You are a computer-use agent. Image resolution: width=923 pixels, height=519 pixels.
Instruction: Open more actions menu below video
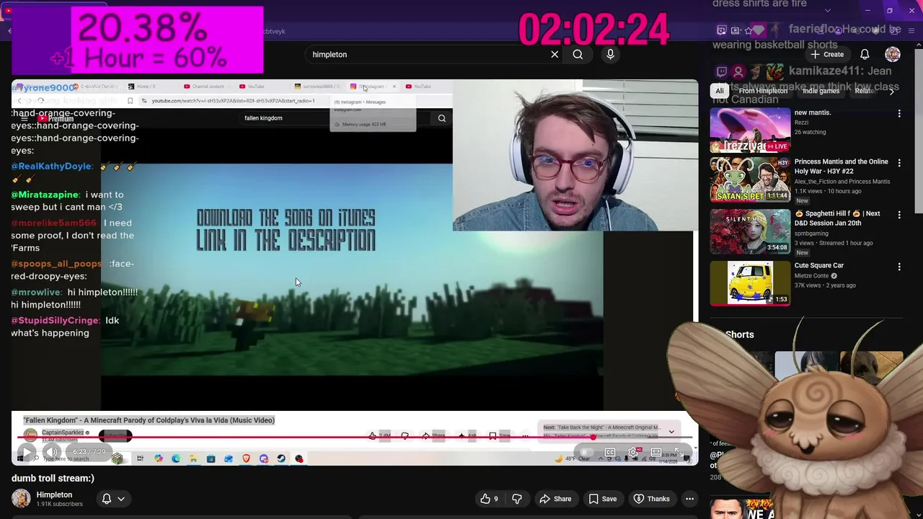coord(689,499)
